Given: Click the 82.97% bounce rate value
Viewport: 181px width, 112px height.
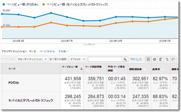Looking at the screenshot, I should point(160,79).
